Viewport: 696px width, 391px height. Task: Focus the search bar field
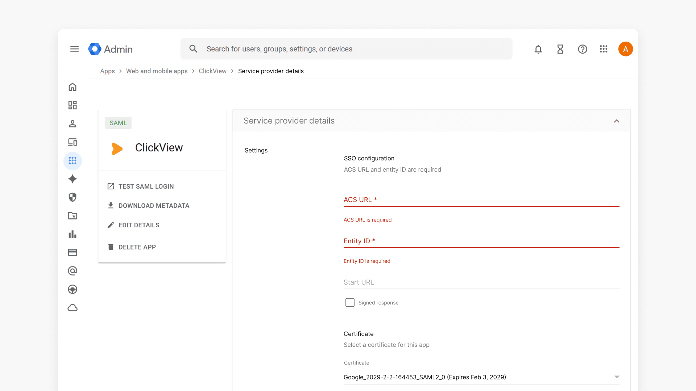coord(346,49)
